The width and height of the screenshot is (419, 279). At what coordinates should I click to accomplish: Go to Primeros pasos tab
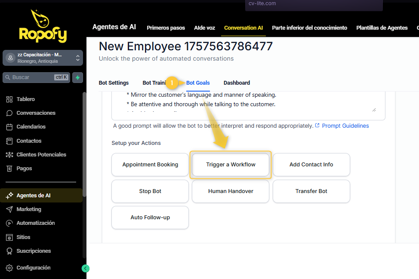click(x=166, y=28)
